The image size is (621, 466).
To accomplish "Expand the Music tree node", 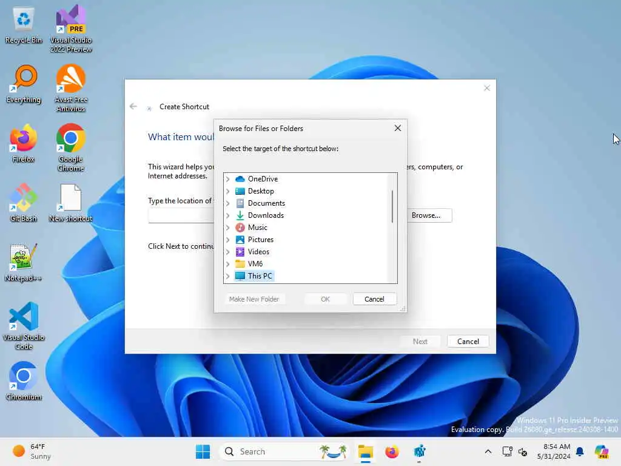I will coord(228,228).
